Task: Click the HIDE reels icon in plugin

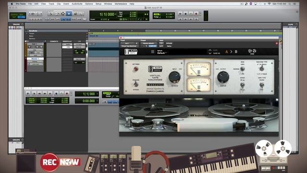Action: (x=252, y=51)
